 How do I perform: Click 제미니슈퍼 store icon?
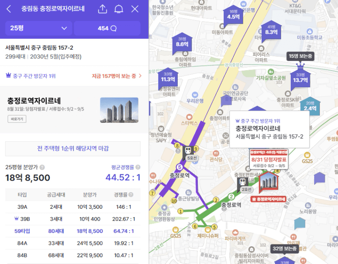point(208,229)
